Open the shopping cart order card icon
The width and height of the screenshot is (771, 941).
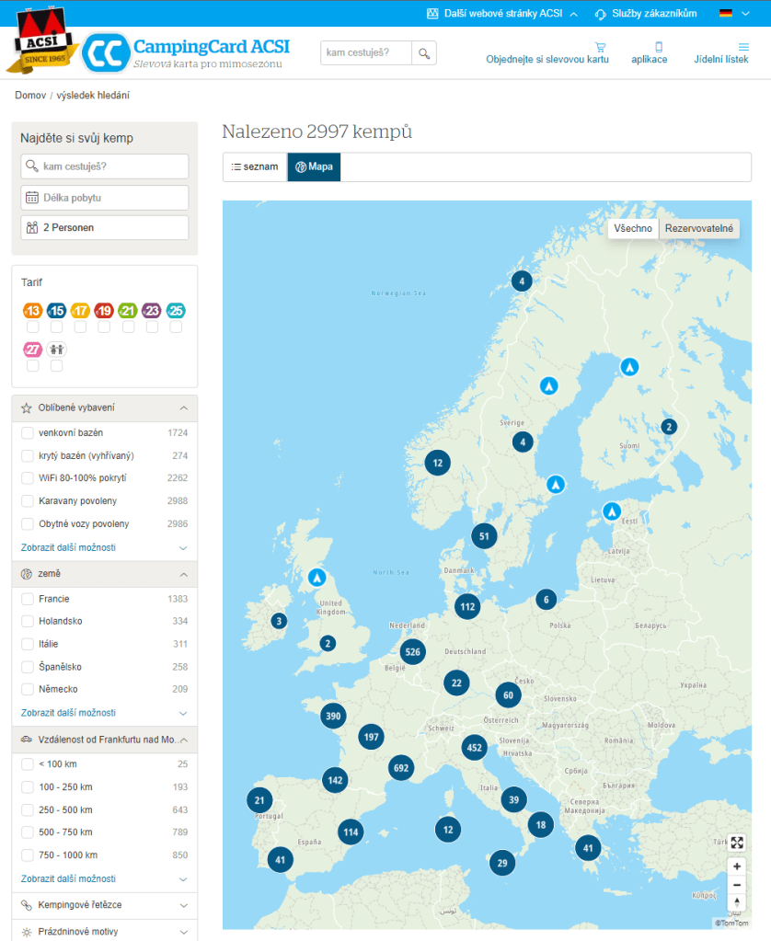pos(600,47)
